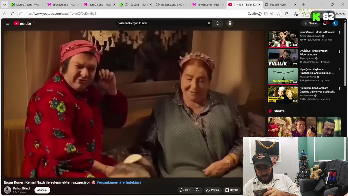
Task: Open EVLİLİK Harbi Hayatlar thumbnail
Action: pos(283,57)
